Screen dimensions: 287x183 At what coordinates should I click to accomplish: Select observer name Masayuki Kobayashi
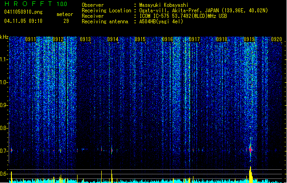point(164,5)
